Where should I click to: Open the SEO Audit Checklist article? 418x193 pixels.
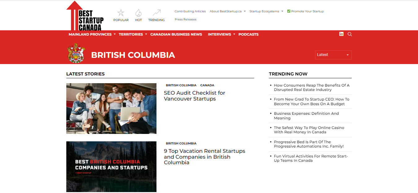pos(194,96)
